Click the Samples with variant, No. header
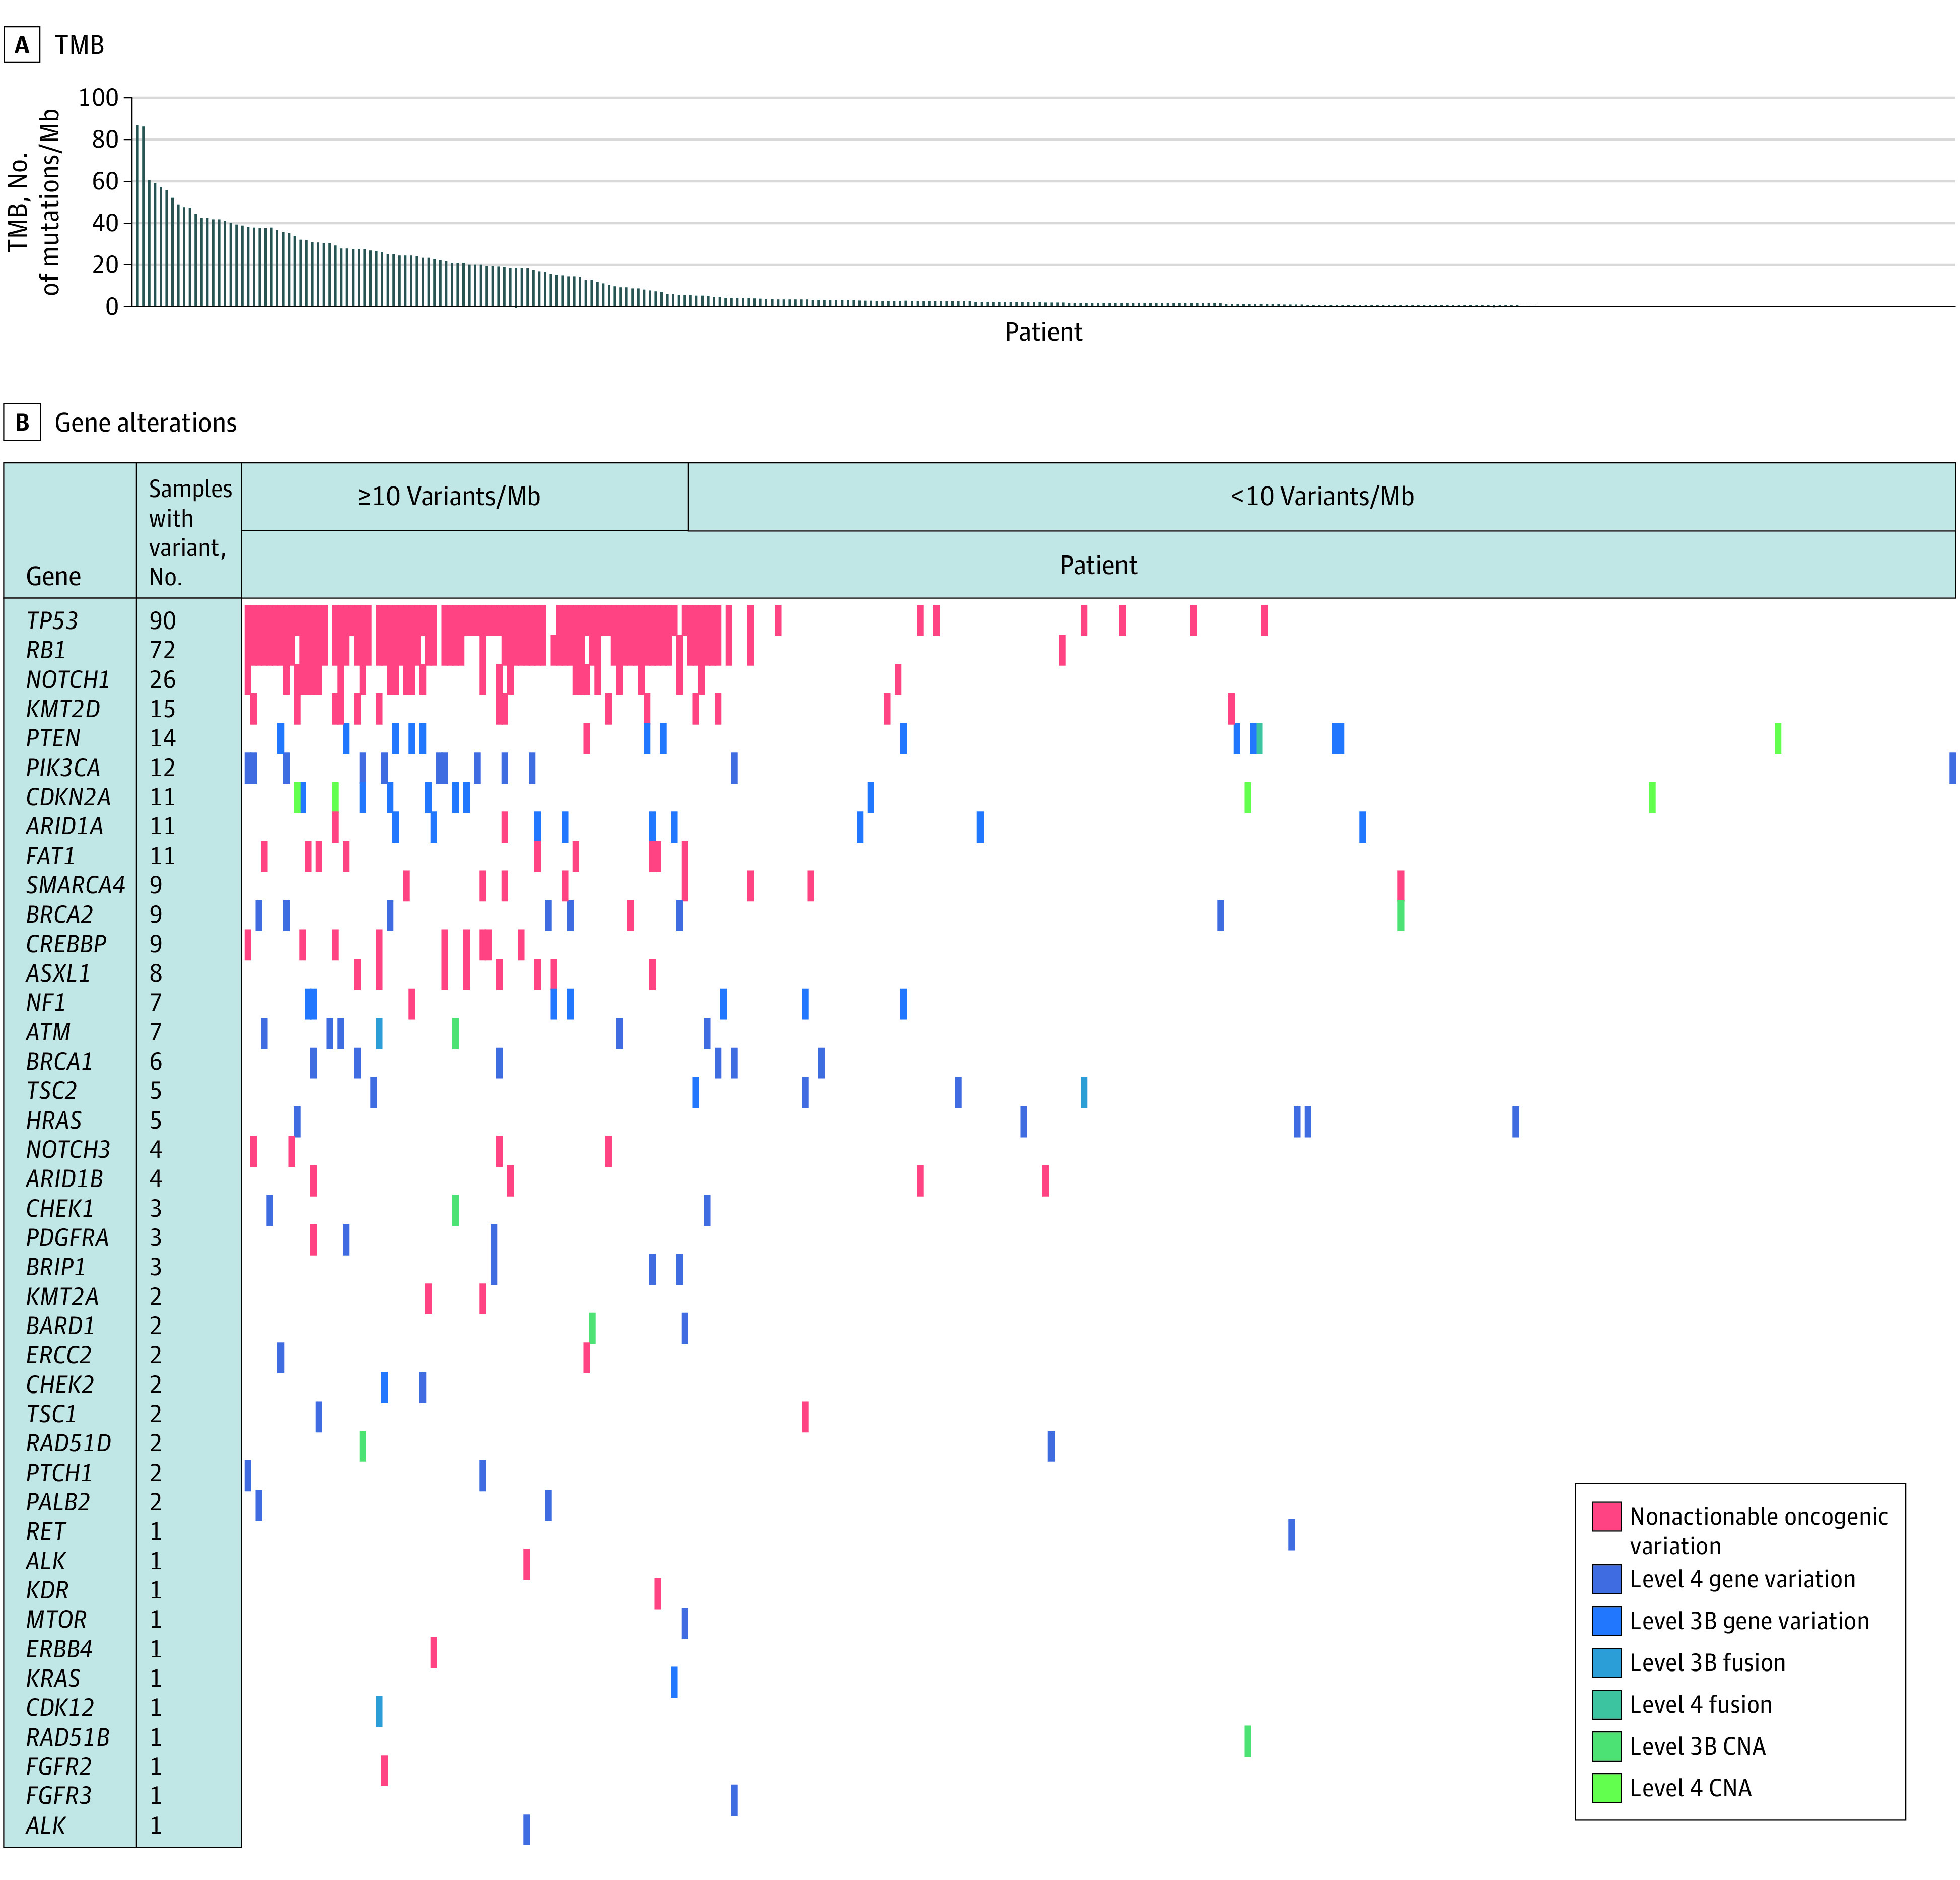Screen dimensions: 1960x1880 click(190, 532)
